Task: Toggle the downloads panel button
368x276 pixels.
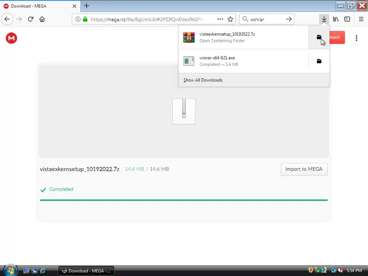Action: [x=324, y=19]
